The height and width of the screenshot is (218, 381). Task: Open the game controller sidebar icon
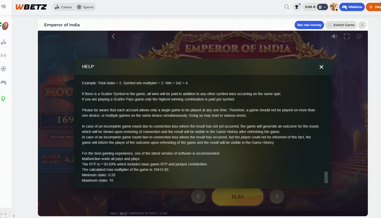pos(3,82)
